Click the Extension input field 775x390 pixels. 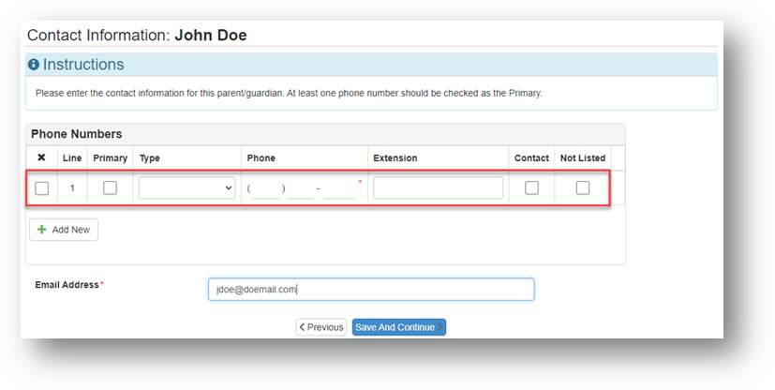click(x=438, y=187)
